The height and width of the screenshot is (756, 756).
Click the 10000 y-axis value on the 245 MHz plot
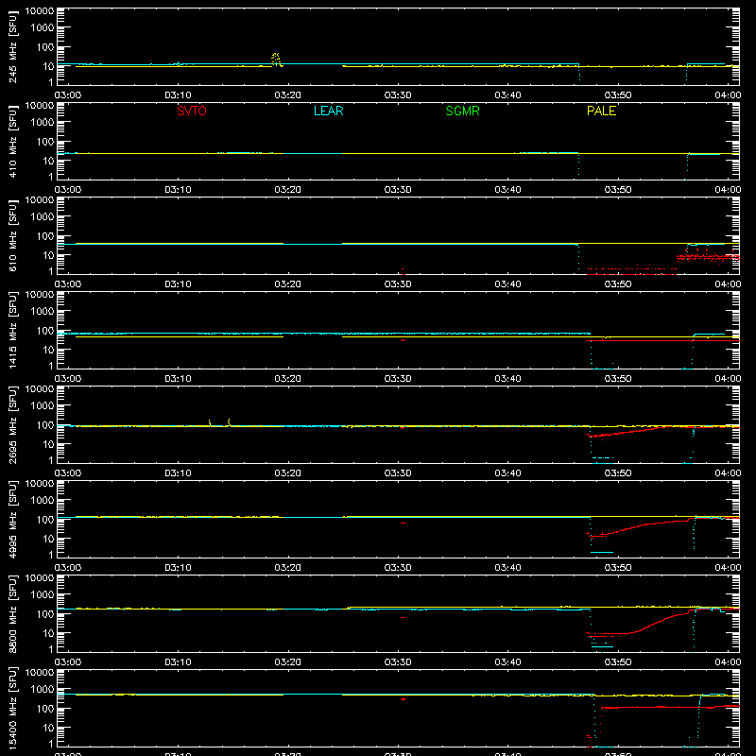pos(40,11)
